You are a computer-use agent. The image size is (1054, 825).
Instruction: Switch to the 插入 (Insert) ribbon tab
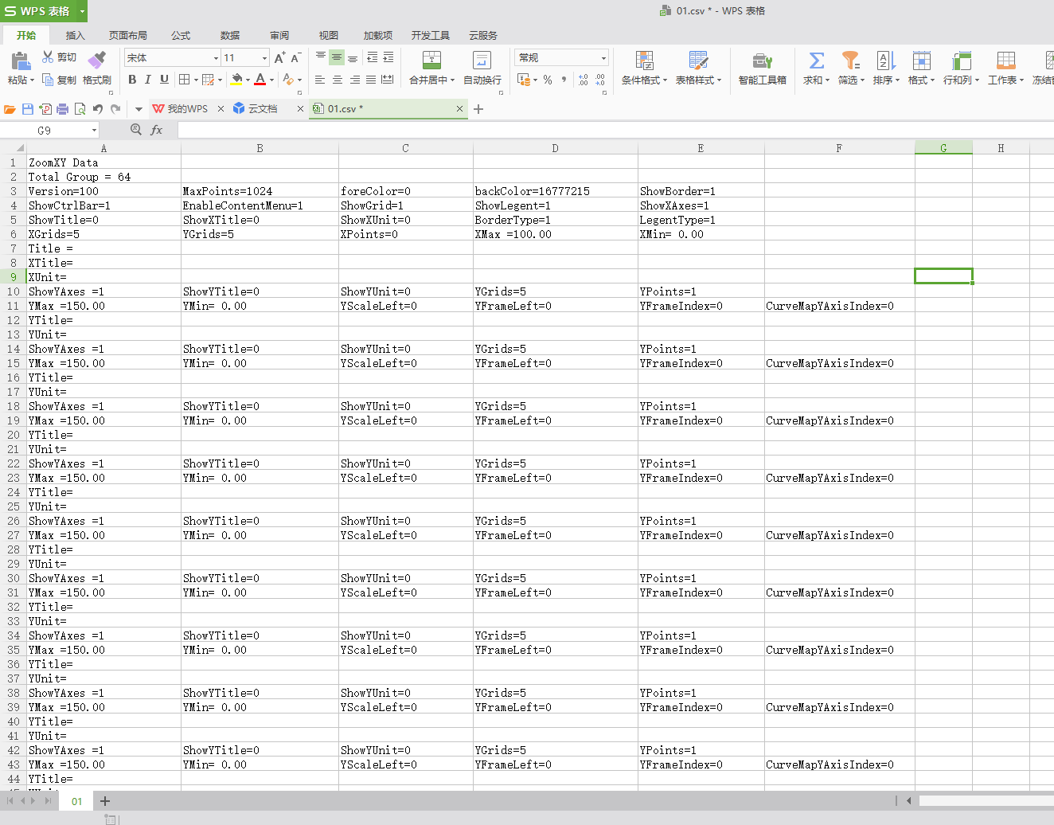click(x=75, y=36)
